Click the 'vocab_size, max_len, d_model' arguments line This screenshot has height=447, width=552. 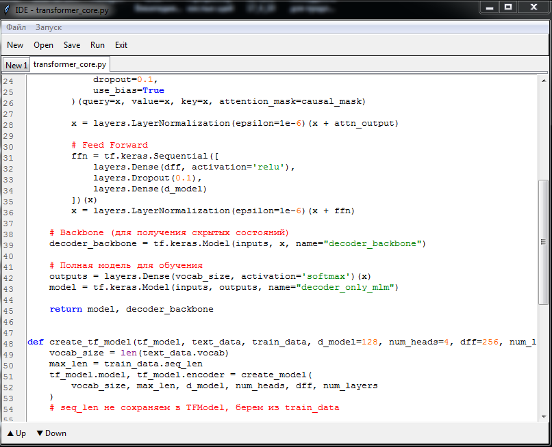pyautogui.click(x=224, y=386)
